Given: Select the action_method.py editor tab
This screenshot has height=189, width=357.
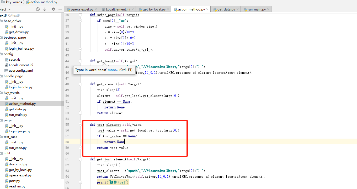Looking at the screenshot, I should coord(191,9).
